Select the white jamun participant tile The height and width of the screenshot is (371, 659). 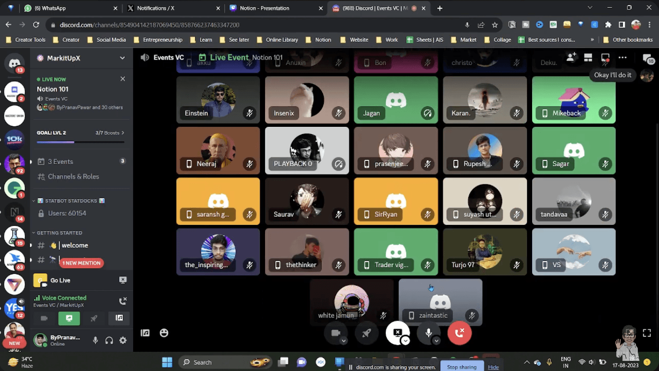pyautogui.click(x=352, y=302)
